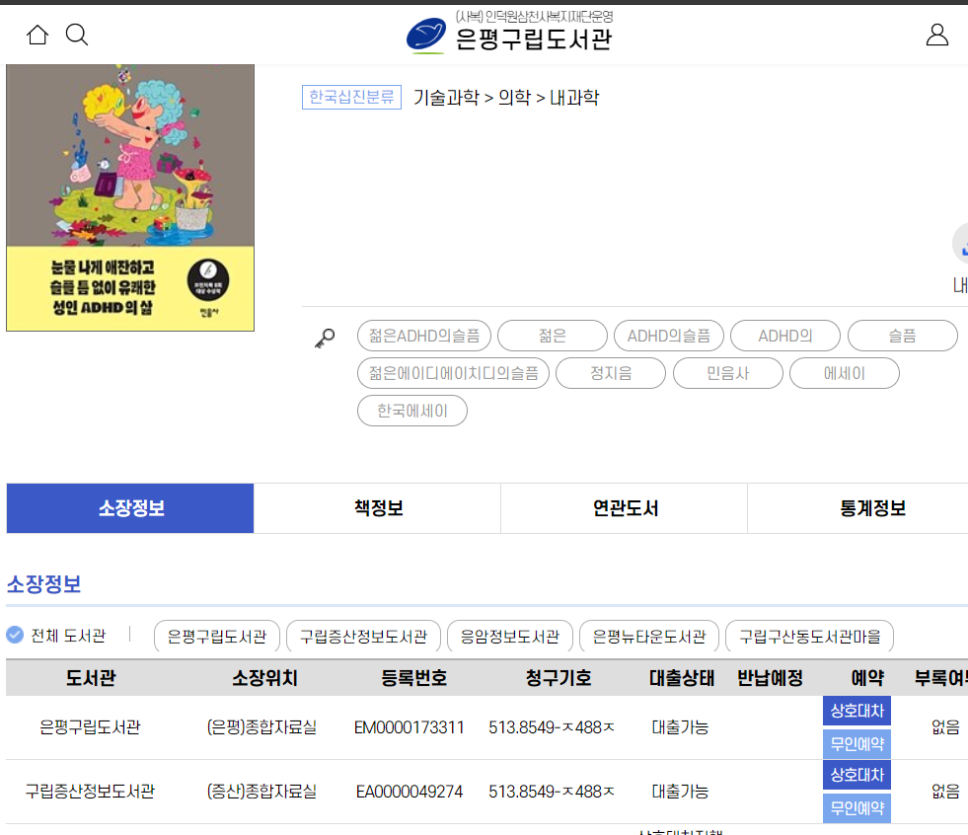
Task: Select author keyword tag 정지음
Action: (611, 373)
